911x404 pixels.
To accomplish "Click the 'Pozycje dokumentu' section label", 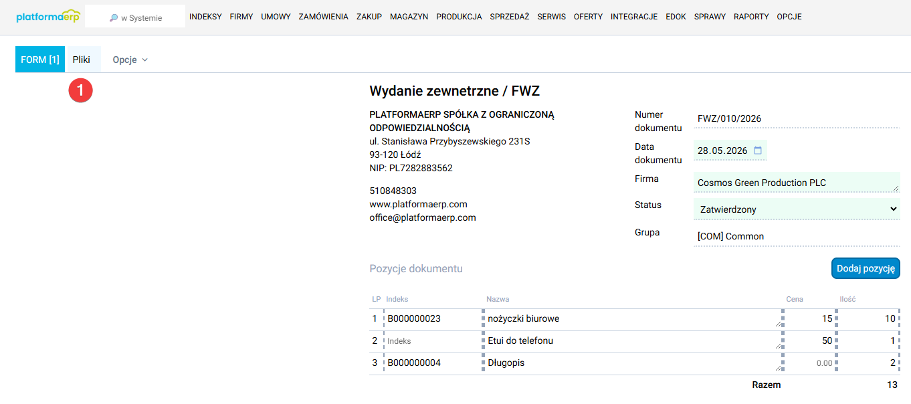I will [x=416, y=269].
